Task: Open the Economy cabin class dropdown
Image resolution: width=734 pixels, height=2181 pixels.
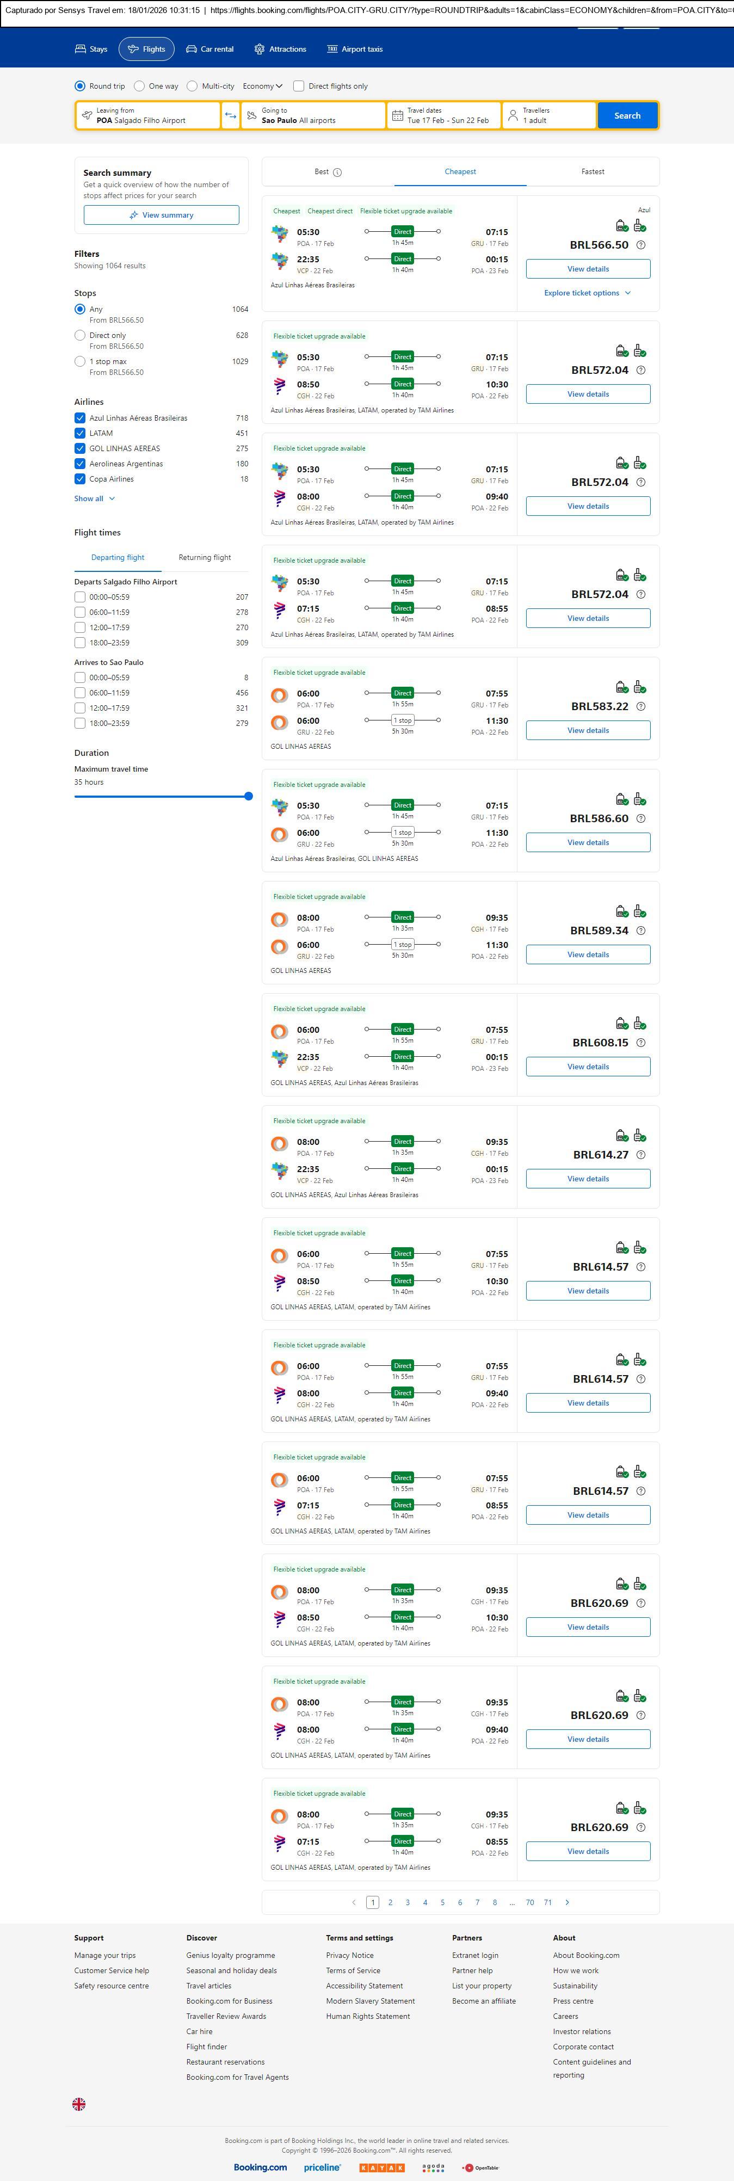Action: point(262,87)
